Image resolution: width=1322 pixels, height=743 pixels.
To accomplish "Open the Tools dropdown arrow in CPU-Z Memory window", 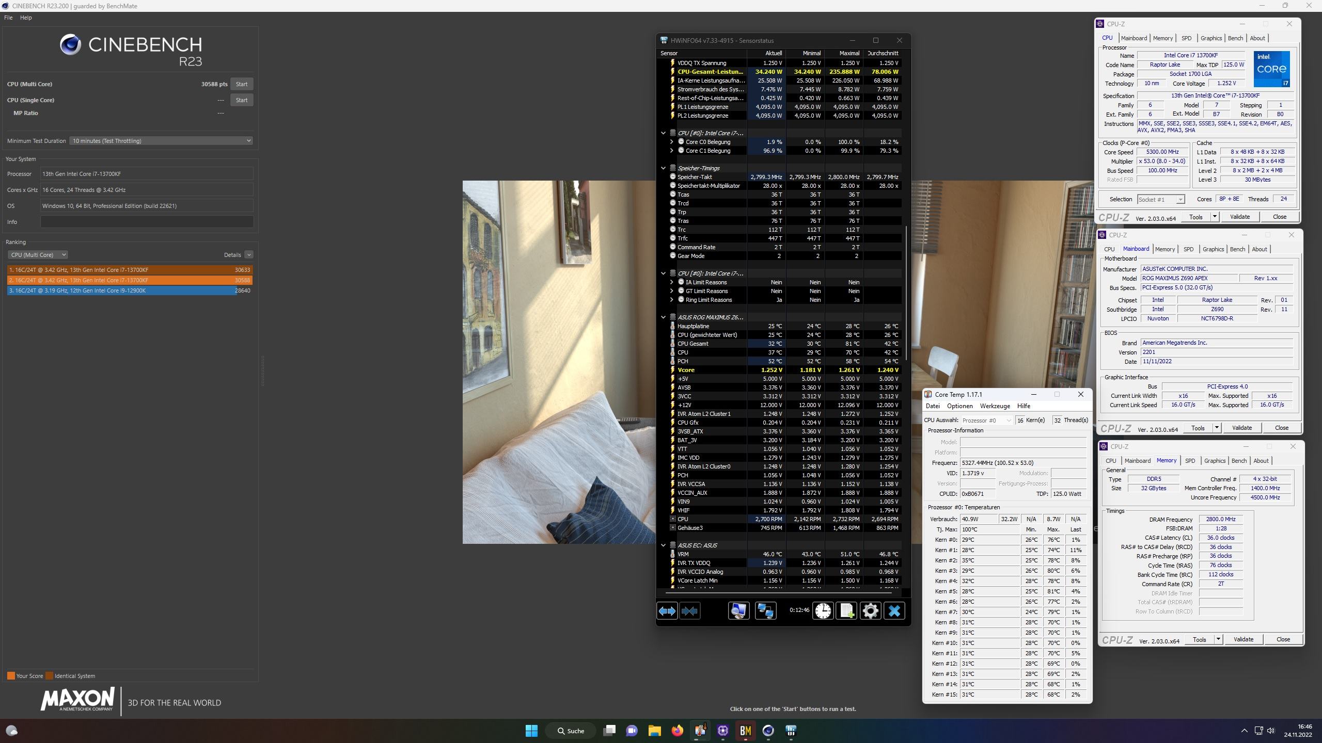I will point(1218,640).
